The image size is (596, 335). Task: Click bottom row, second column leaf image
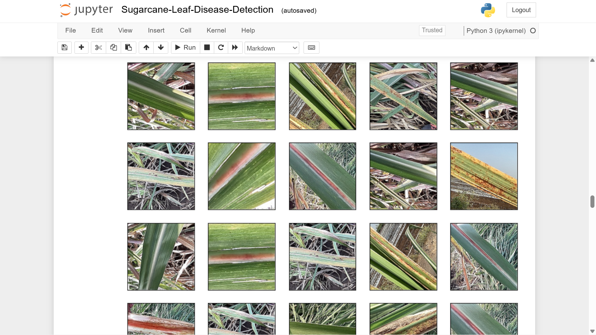[242, 319]
